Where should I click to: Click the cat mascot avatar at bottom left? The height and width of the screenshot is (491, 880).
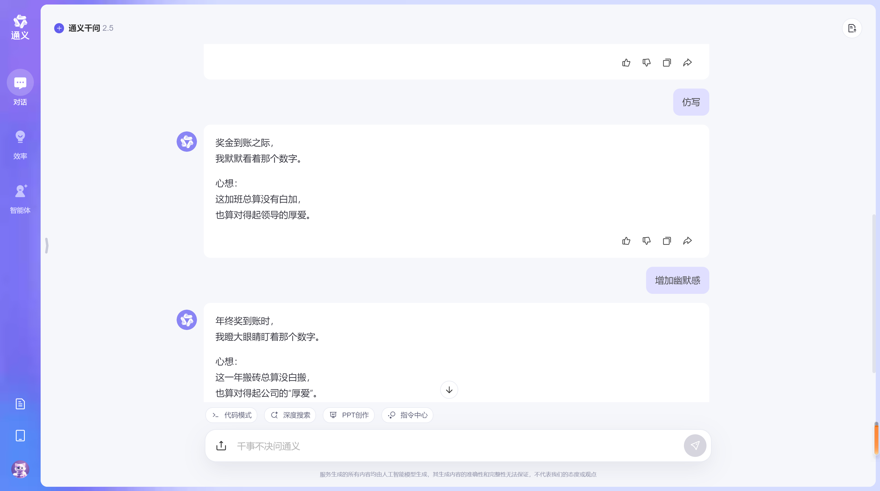tap(20, 469)
